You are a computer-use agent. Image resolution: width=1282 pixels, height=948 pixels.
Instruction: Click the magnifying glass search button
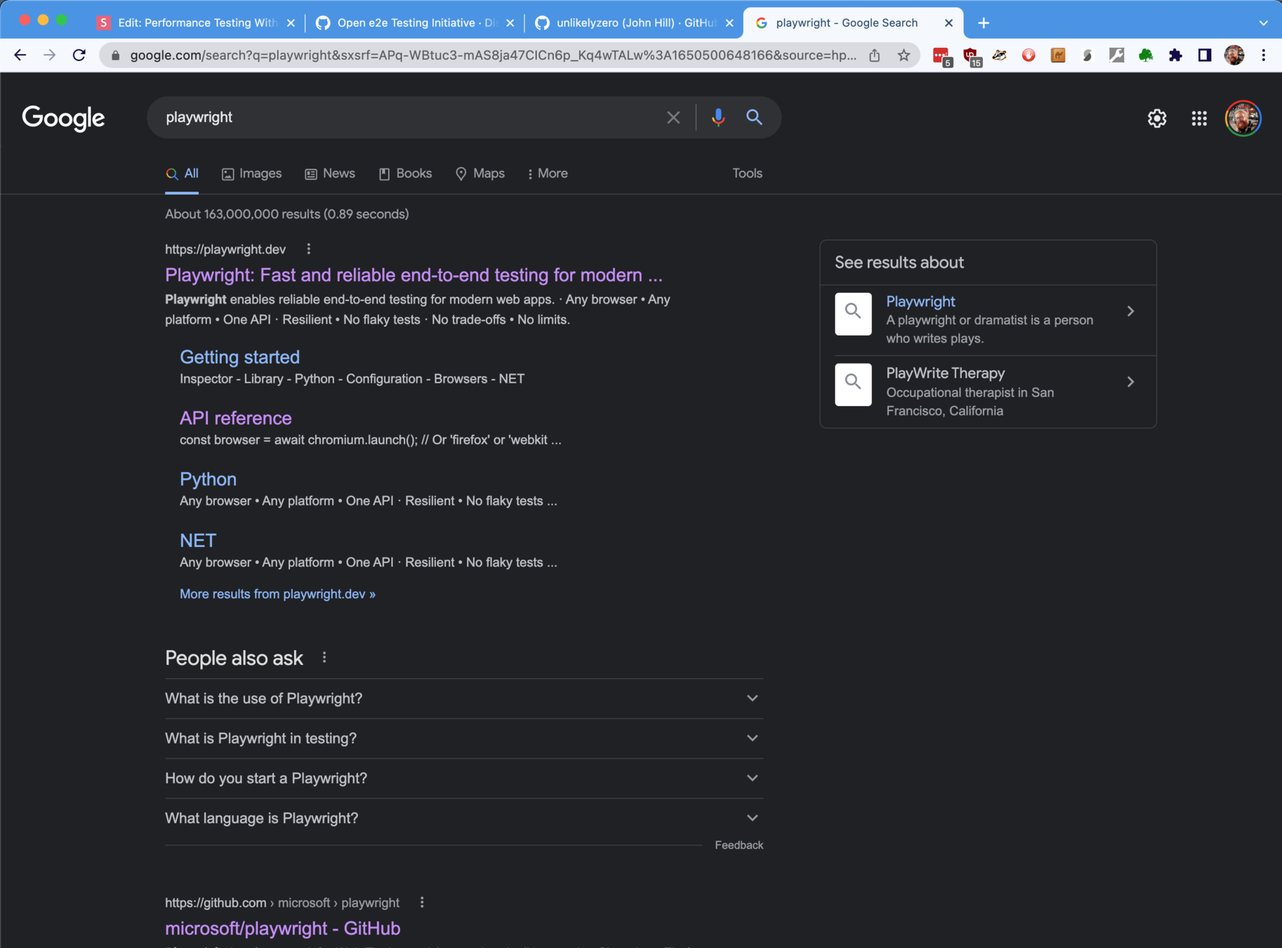(754, 117)
